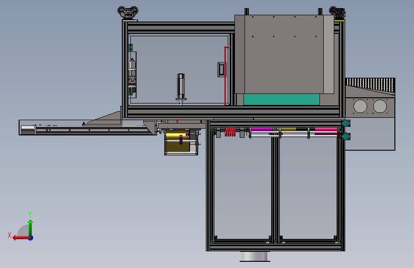The height and width of the screenshot is (268, 414).
Task: Select the magenta roller segment
Action: [262, 129]
